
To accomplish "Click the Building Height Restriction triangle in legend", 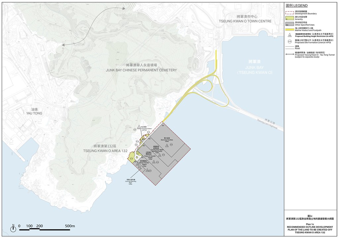I will coord(290,35).
